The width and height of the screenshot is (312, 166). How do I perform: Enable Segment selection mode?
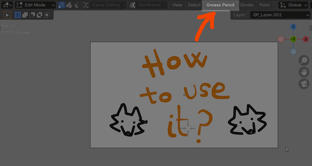76,5
